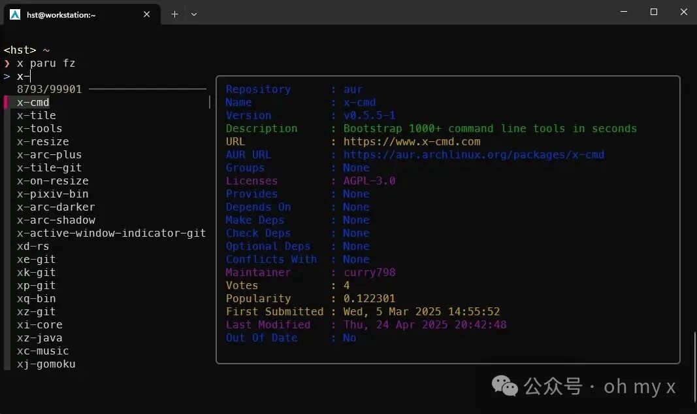Select the hst@workstation terminal tab
This screenshot has height=414, width=697.
(82, 14)
